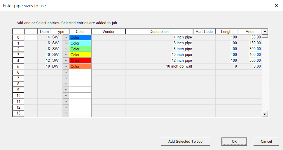Expand the Type dropdown in row 3
Screen dimensions: 283x150
point(66,55)
